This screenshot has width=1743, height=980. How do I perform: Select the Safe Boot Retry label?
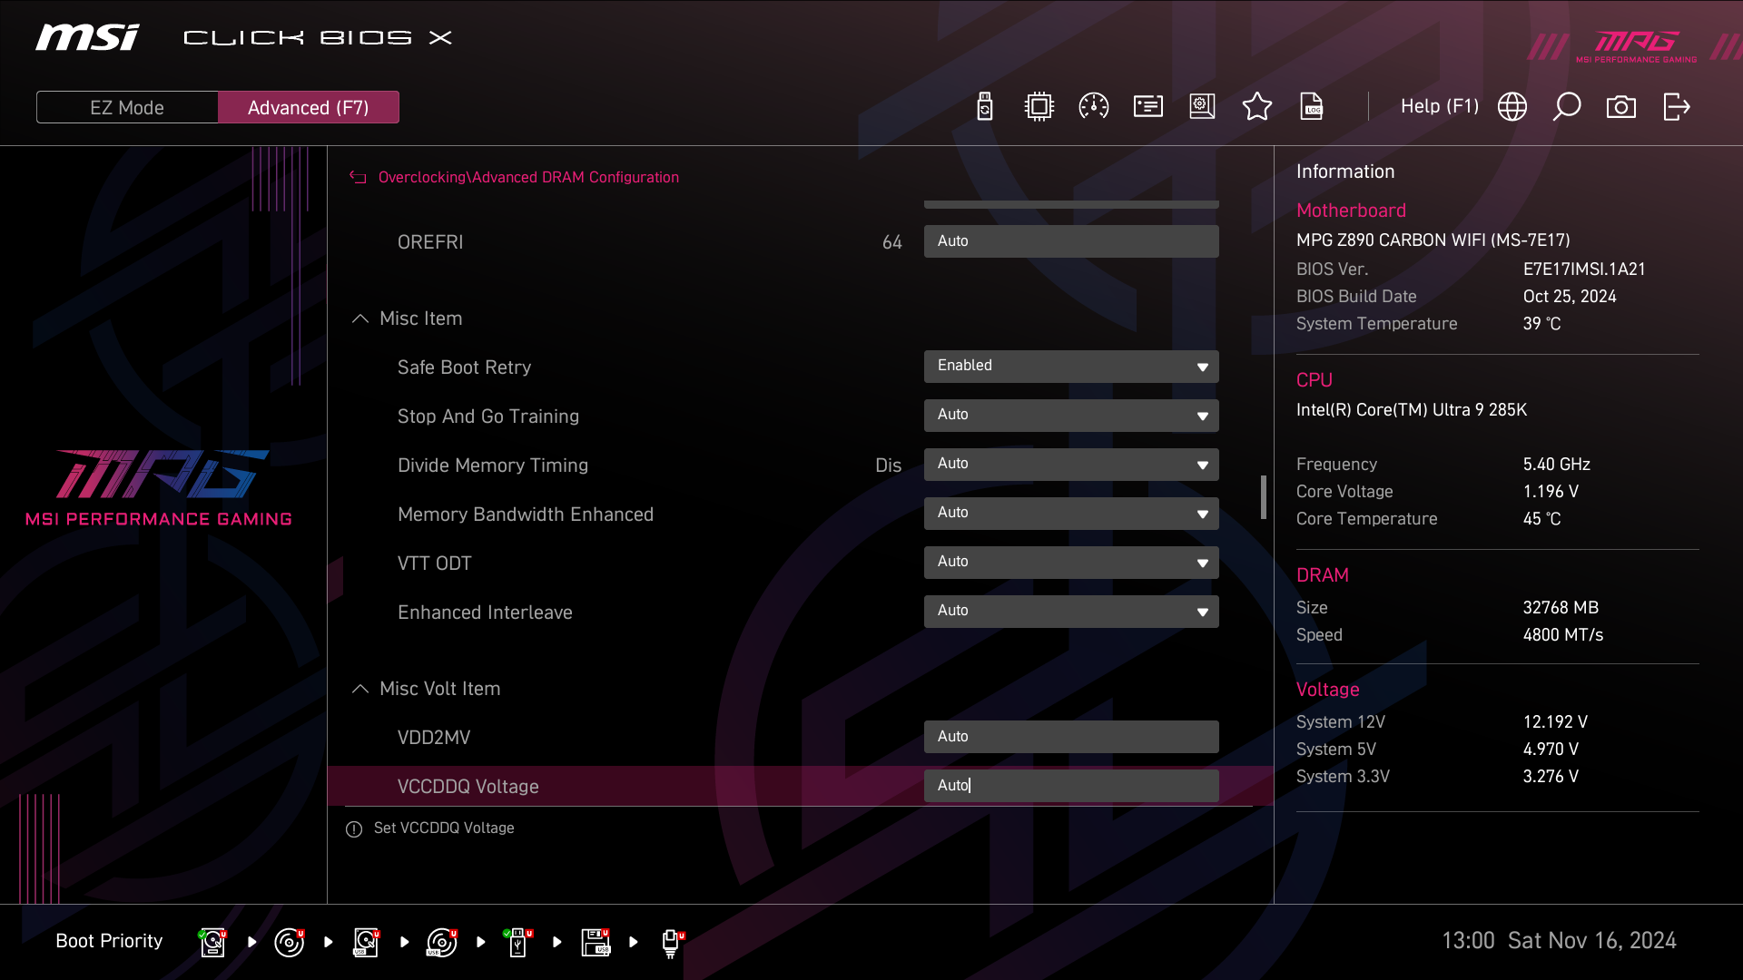click(x=464, y=367)
